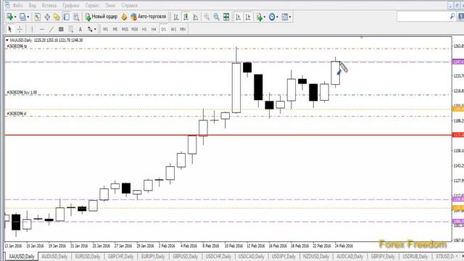Launch the MetaEditor icon
This screenshot has height=261, width=464.
tap(124, 17)
